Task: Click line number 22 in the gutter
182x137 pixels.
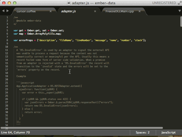Action: pyautogui.click(x=7, y=86)
